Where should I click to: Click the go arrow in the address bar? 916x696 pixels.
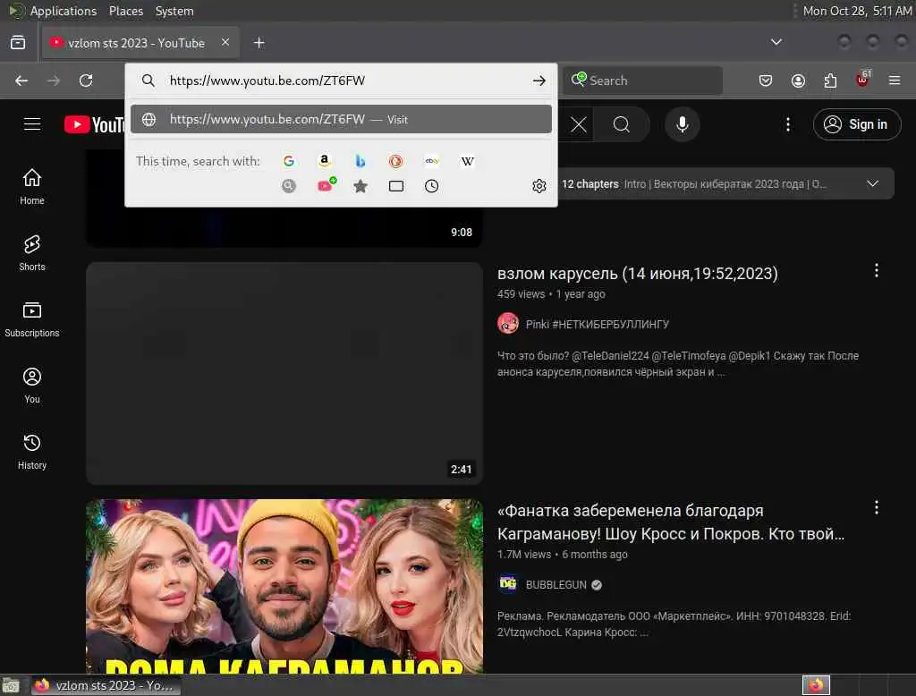(539, 81)
